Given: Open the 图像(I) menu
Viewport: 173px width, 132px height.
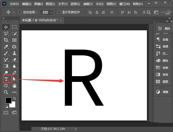Looking at the screenshot, I should (39, 4).
